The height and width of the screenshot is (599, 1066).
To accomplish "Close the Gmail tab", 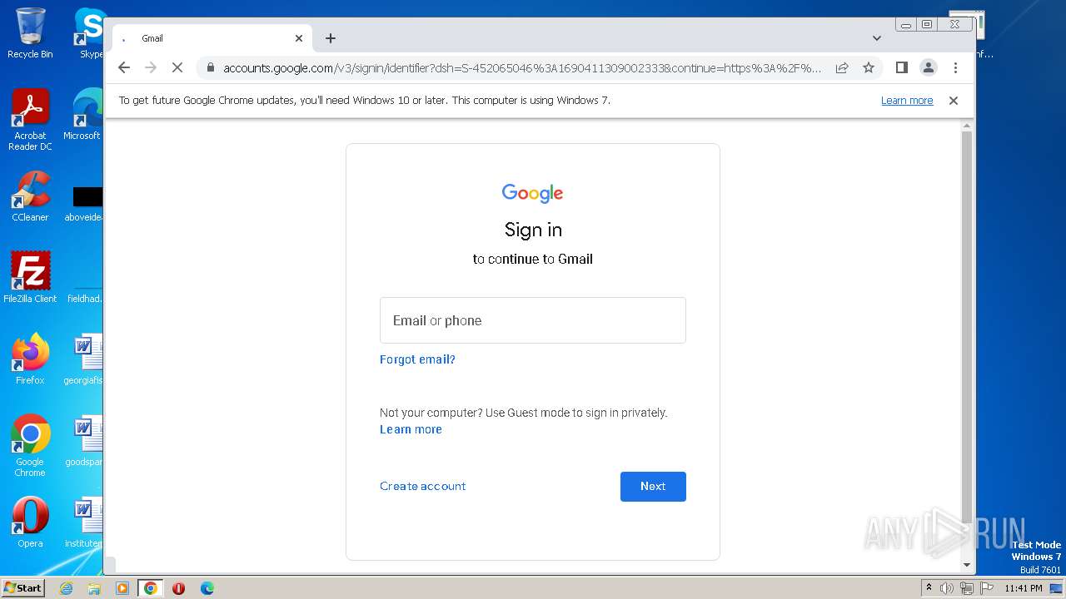I will coord(299,38).
